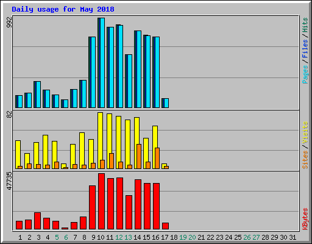Click green weekend day label 6
Viewport: 312px width, 244px height.
(66, 237)
